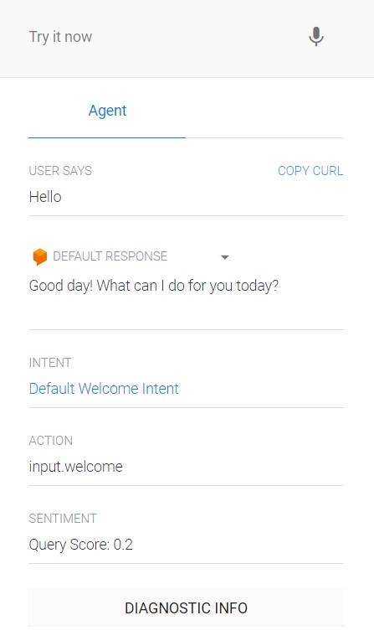This screenshot has height=641, width=374.
Task: Click the orange Dialogflow response icon
Action: point(39,256)
